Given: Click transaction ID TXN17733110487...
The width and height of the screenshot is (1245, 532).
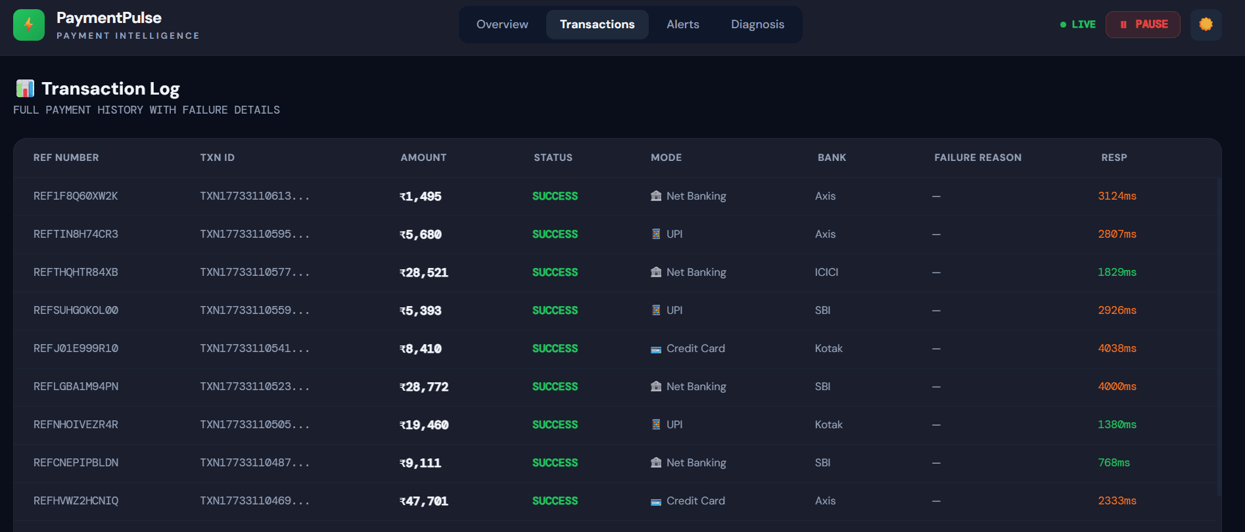Looking at the screenshot, I should coord(255,462).
